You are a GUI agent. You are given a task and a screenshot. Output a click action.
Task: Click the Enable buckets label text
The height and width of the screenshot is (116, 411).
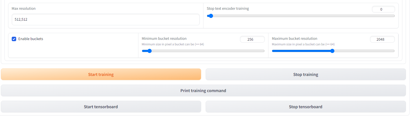pos(31,39)
